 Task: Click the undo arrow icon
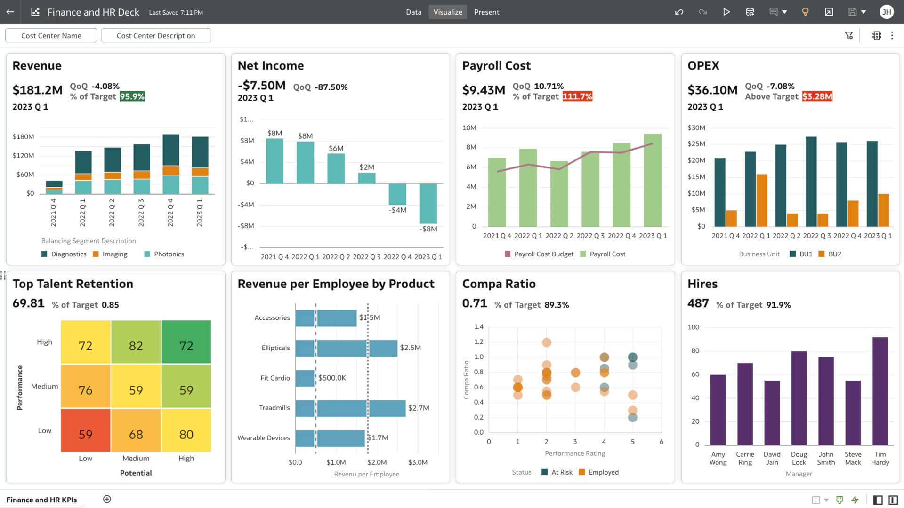678,12
